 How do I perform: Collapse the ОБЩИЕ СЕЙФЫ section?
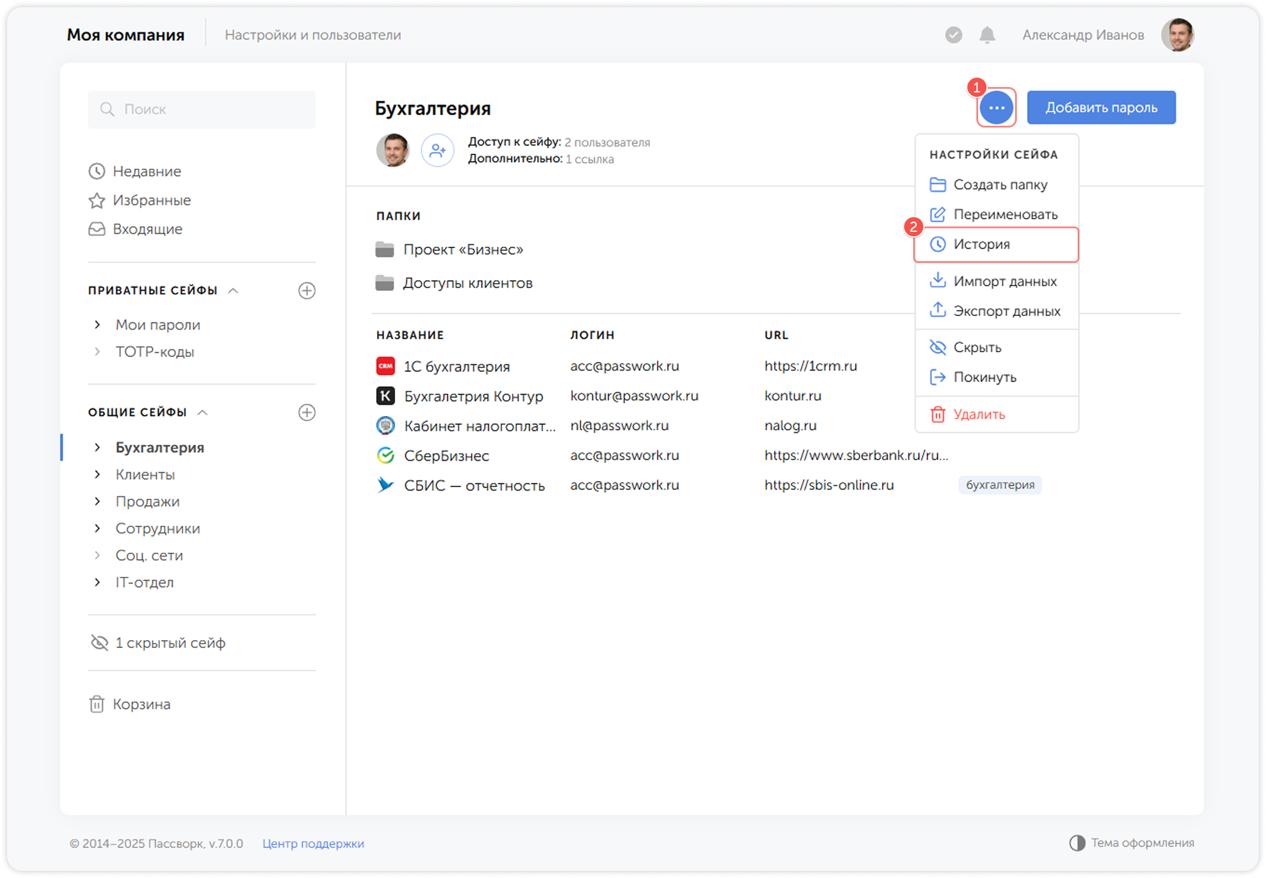tap(203, 412)
